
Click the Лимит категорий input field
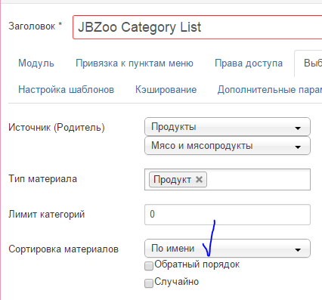coord(228,215)
